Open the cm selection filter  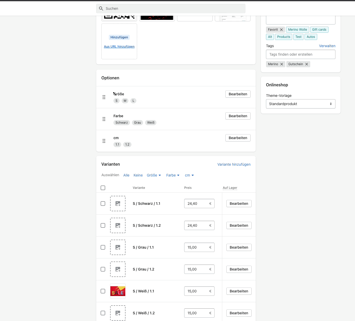[x=189, y=175]
